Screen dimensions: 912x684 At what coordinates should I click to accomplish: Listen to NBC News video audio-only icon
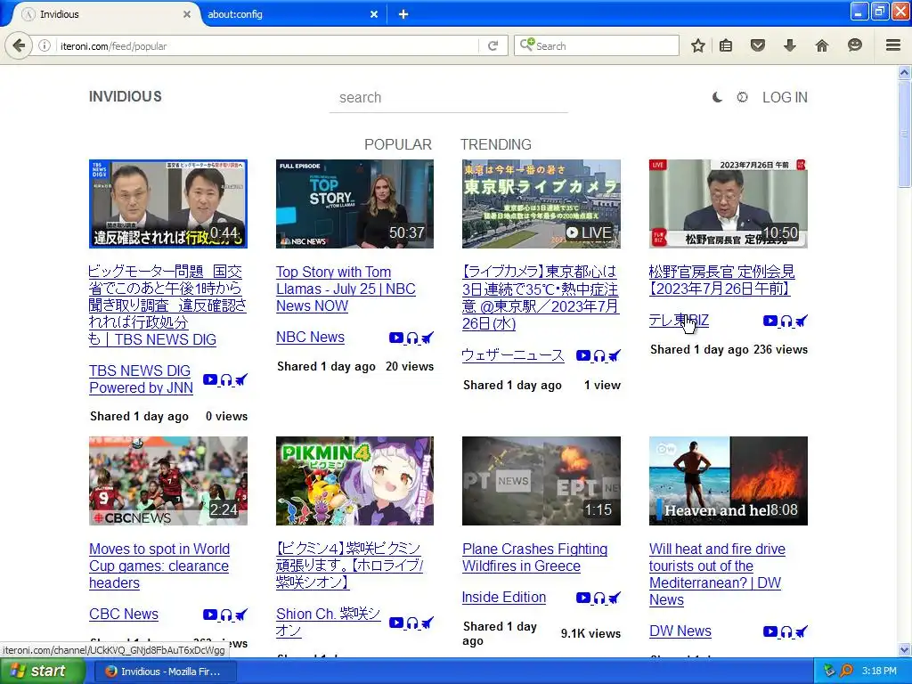pos(412,338)
